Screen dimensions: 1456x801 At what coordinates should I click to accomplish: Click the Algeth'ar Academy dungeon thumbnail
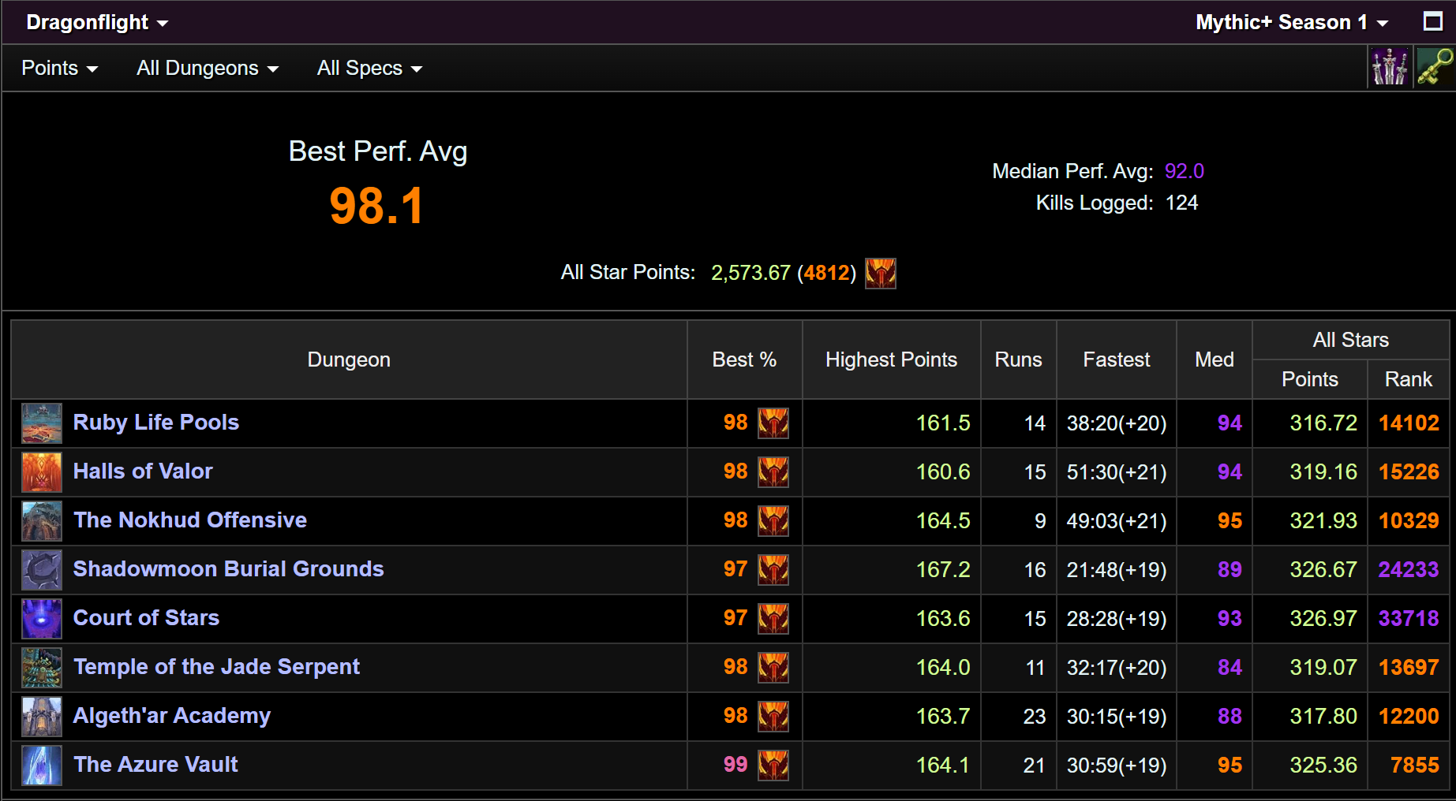[42, 717]
